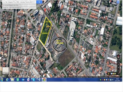
Task: Open Skype from the taskbar
Action: (34, 80)
